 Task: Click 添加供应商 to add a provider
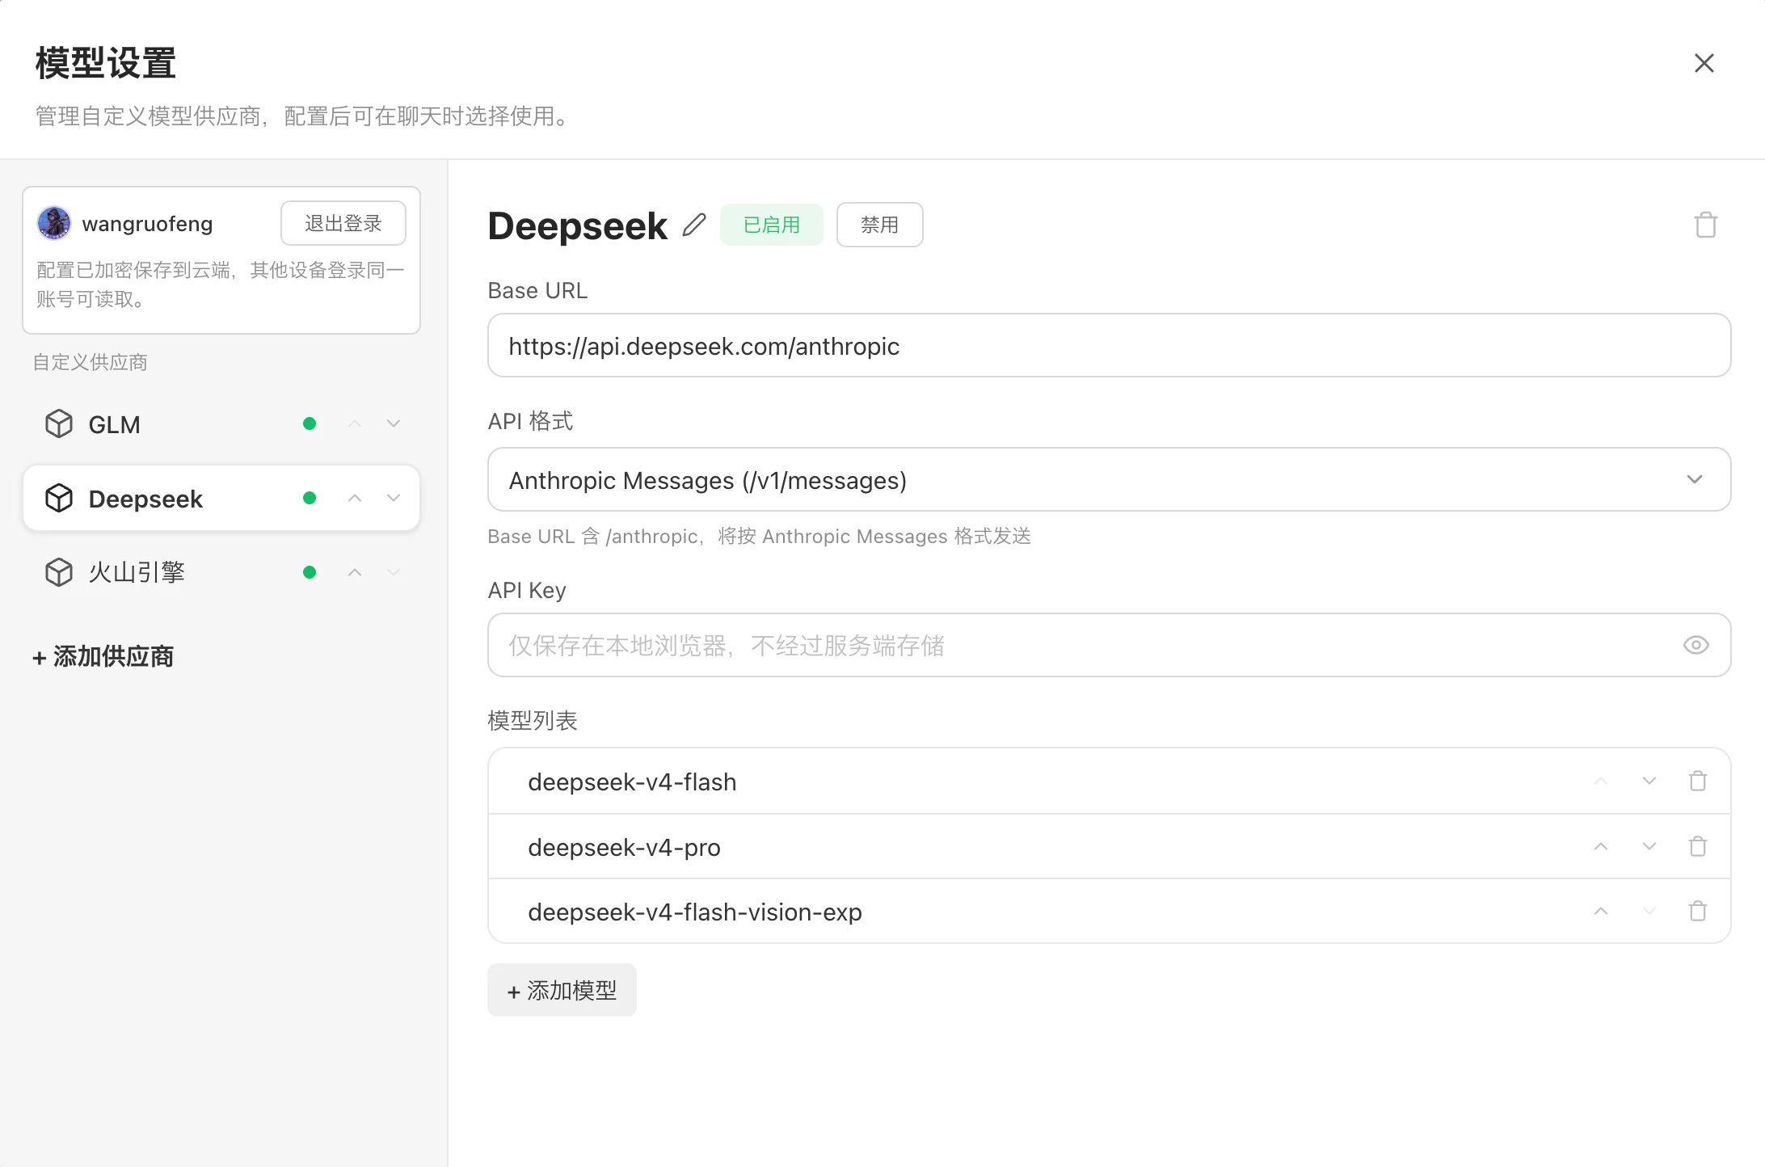pyautogui.click(x=103, y=656)
